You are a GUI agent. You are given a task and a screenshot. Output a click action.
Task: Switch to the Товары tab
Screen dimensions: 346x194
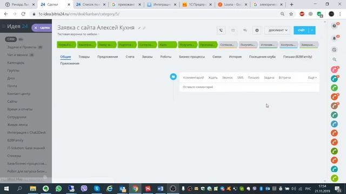[84, 57]
